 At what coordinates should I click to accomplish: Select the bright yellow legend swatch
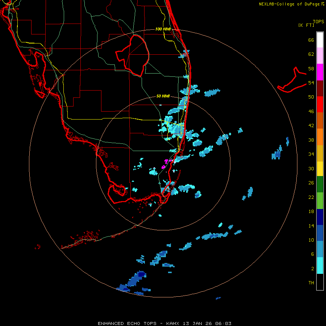coord(320,169)
